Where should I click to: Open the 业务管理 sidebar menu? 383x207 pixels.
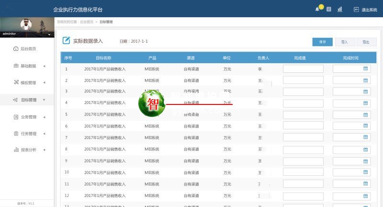pyautogui.click(x=28, y=117)
